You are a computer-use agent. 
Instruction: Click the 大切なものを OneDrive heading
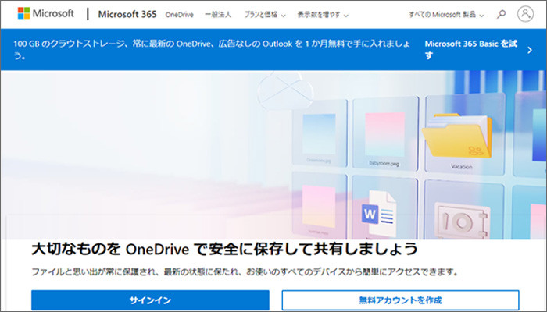coord(225,249)
